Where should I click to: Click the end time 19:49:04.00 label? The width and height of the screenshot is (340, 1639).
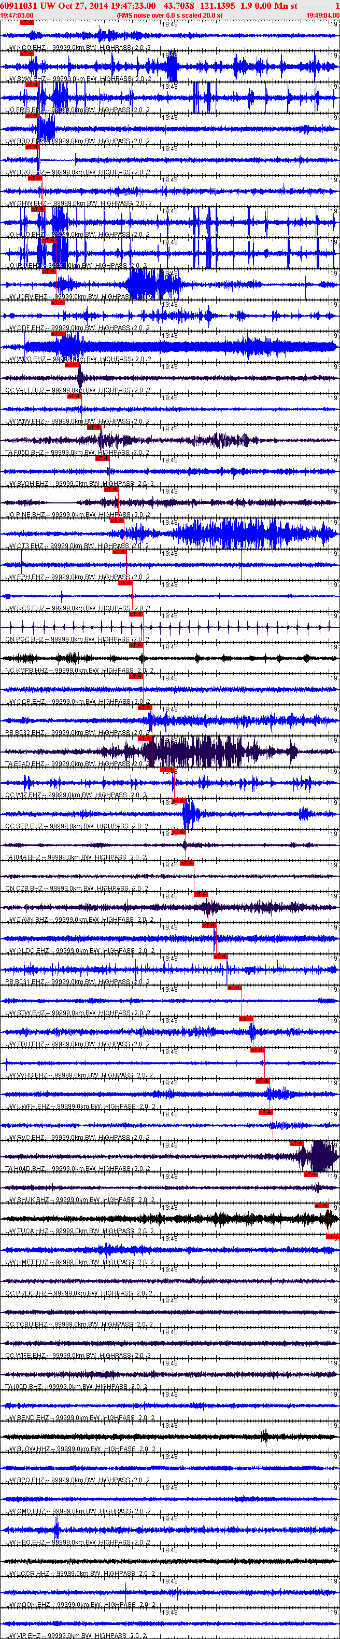point(322,15)
